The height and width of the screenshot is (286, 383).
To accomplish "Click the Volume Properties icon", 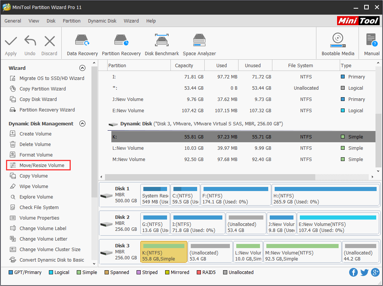I will 12,218.
